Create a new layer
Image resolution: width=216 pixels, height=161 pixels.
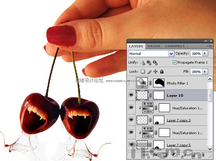point(193,155)
